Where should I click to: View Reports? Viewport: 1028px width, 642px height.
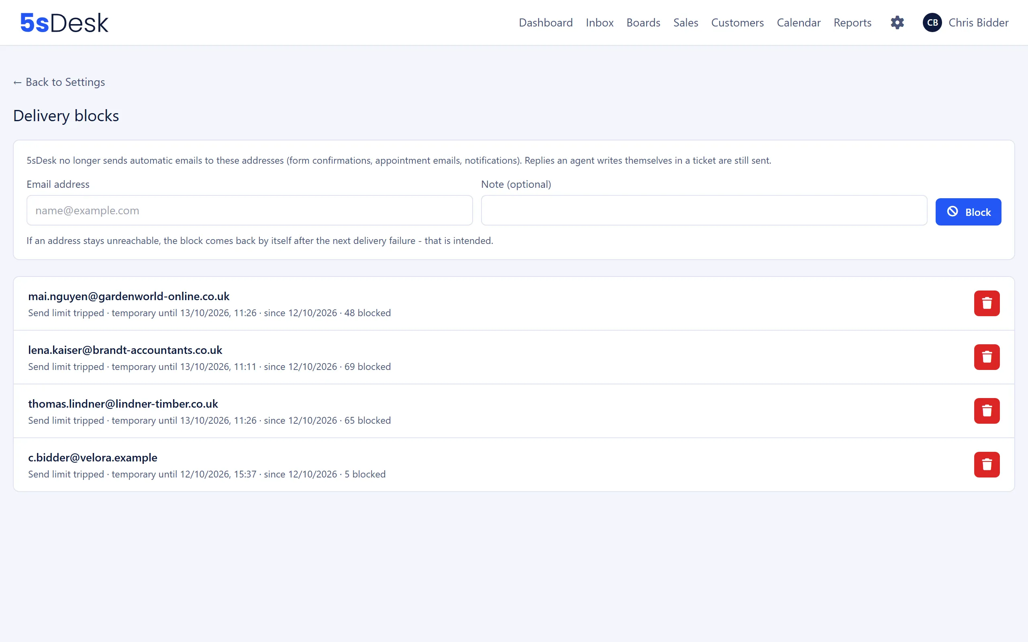click(852, 22)
